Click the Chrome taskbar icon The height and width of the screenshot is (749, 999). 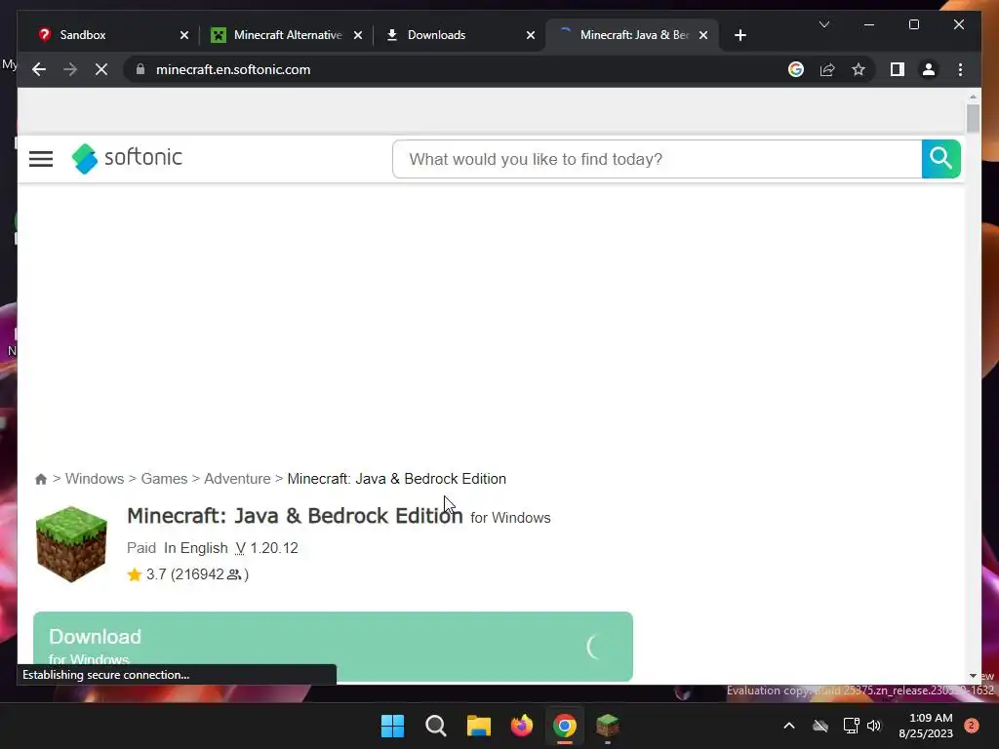[565, 726]
